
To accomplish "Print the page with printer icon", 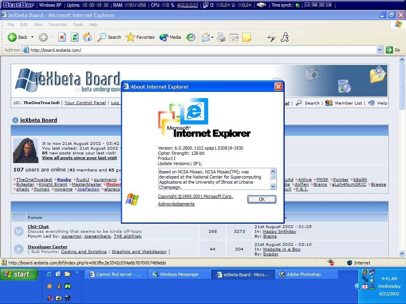I will coord(221,38).
